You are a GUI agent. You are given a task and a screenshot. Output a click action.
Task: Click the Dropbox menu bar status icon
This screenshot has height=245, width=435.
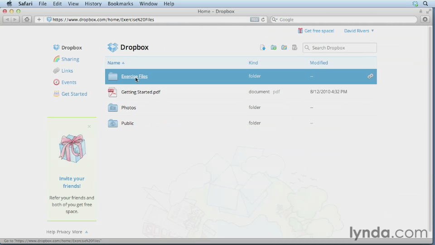(x=415, y=4)
